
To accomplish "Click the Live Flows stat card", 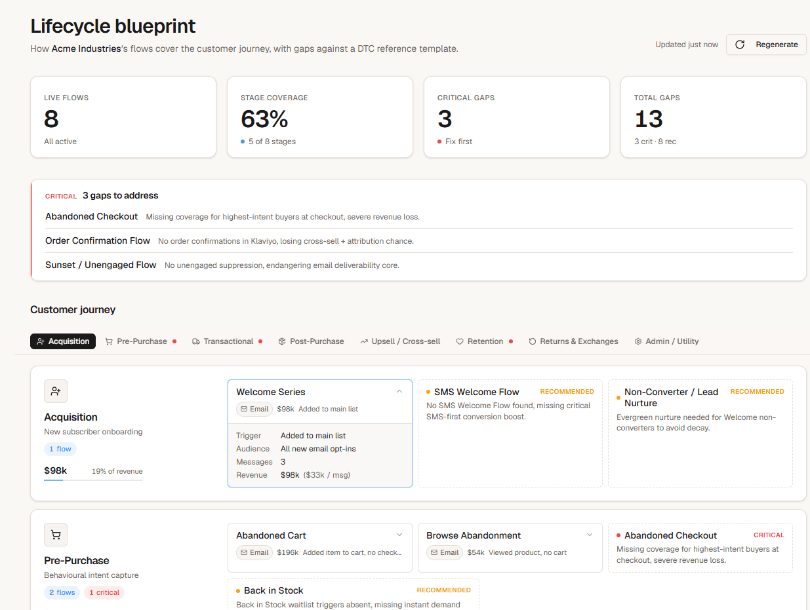I will [x=123, y=117].
